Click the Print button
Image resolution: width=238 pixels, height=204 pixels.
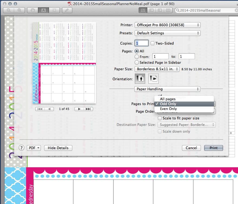coord(213,148)
